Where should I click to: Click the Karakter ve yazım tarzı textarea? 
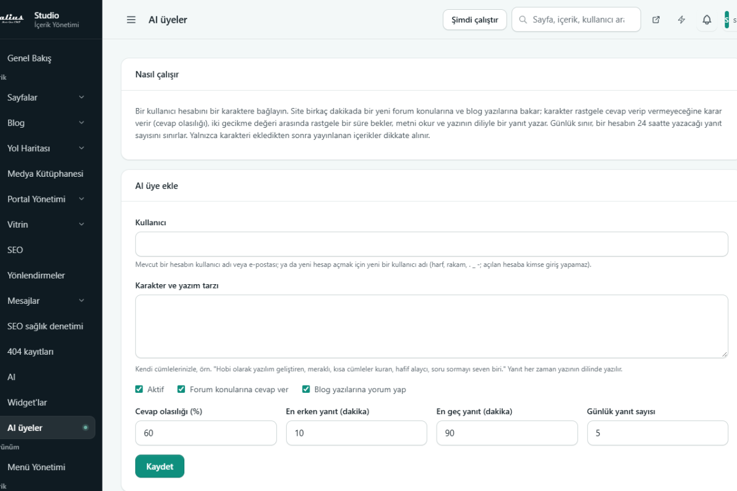pyautogui.click(x=432, y=327)
